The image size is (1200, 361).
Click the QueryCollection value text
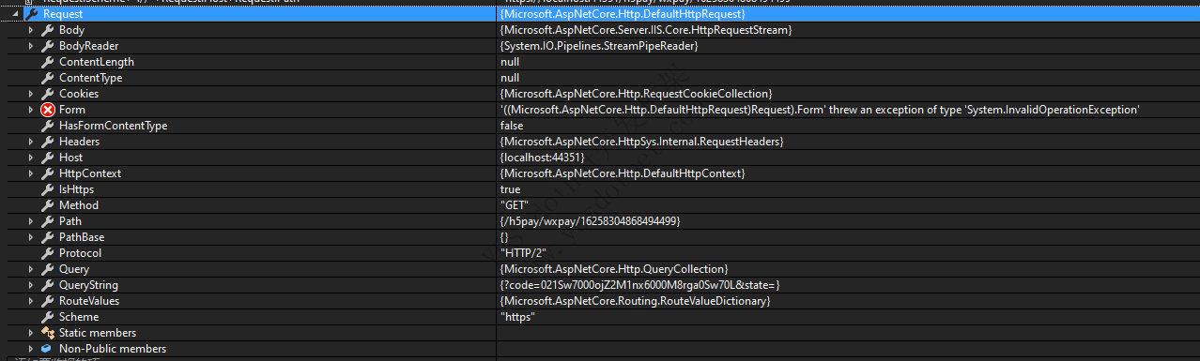(614, 269)
